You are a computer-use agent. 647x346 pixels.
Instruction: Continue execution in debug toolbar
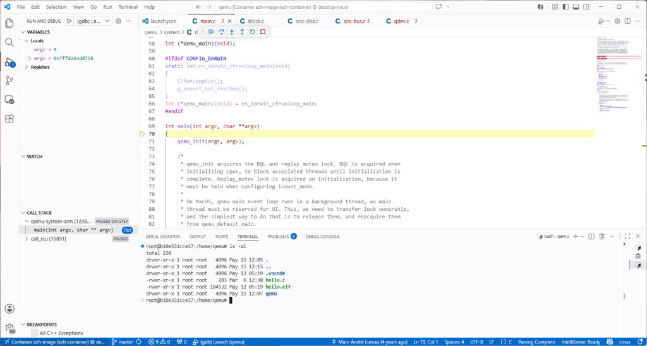tap(211, 32)
